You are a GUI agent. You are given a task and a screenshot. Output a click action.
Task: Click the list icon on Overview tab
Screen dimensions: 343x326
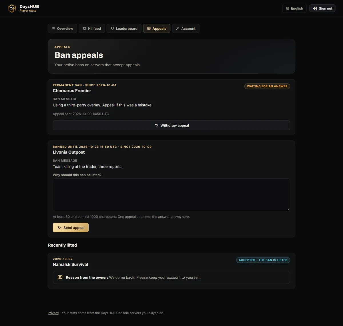click(x=53, y=28)
